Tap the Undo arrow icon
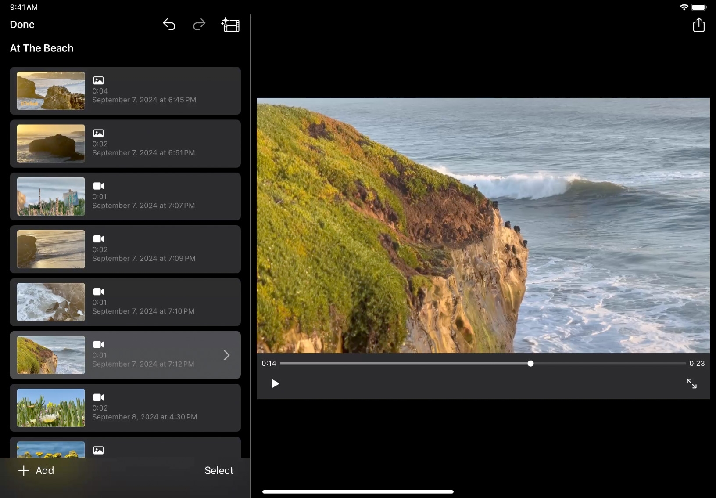Viewport: 716px width, 498px height. pos(169,25)
